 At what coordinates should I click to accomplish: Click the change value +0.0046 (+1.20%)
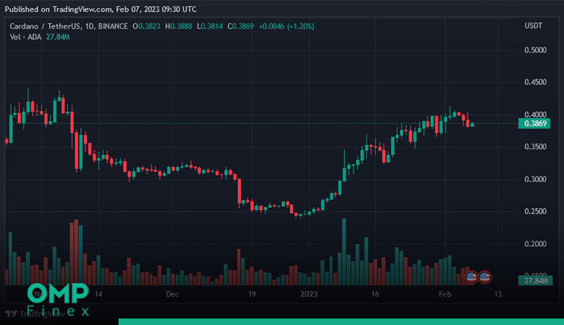286,26
